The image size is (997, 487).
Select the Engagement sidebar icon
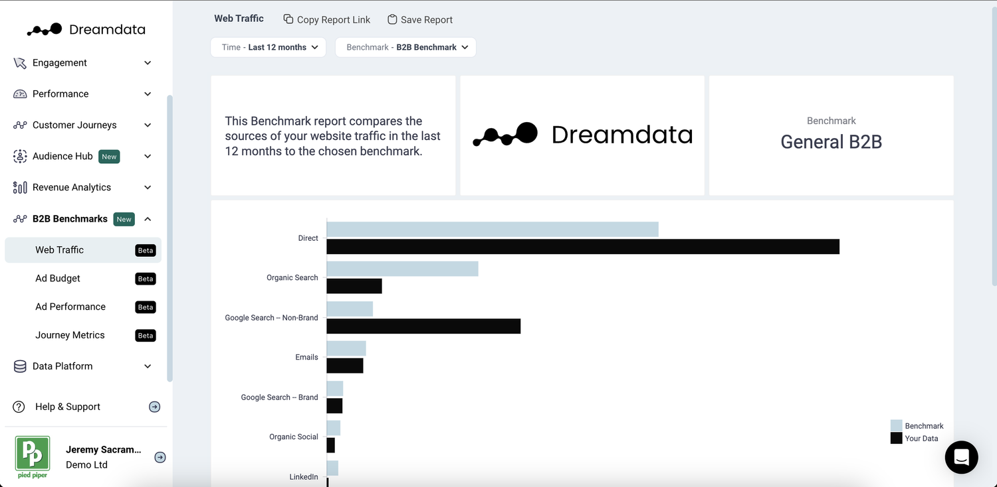(x=19, y=62)
